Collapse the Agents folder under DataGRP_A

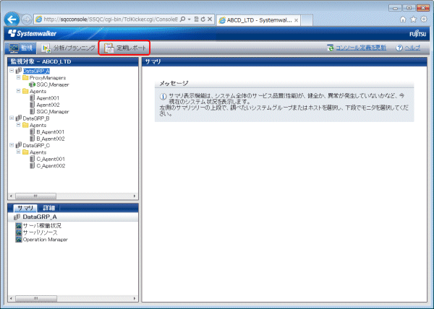(18, 91)
